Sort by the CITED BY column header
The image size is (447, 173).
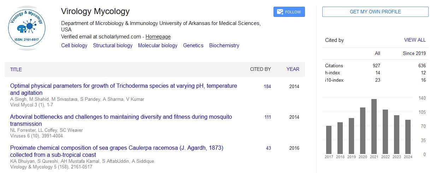coord(260,69)
